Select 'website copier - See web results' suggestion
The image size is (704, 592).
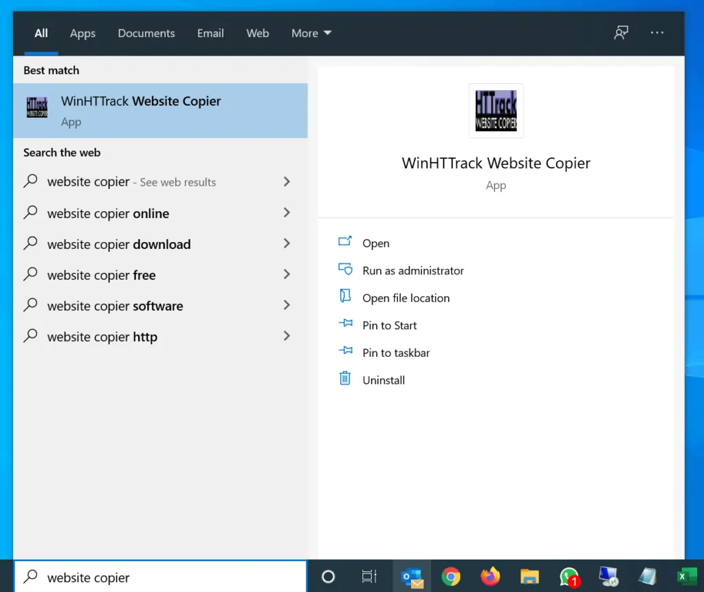coord(160,182)
